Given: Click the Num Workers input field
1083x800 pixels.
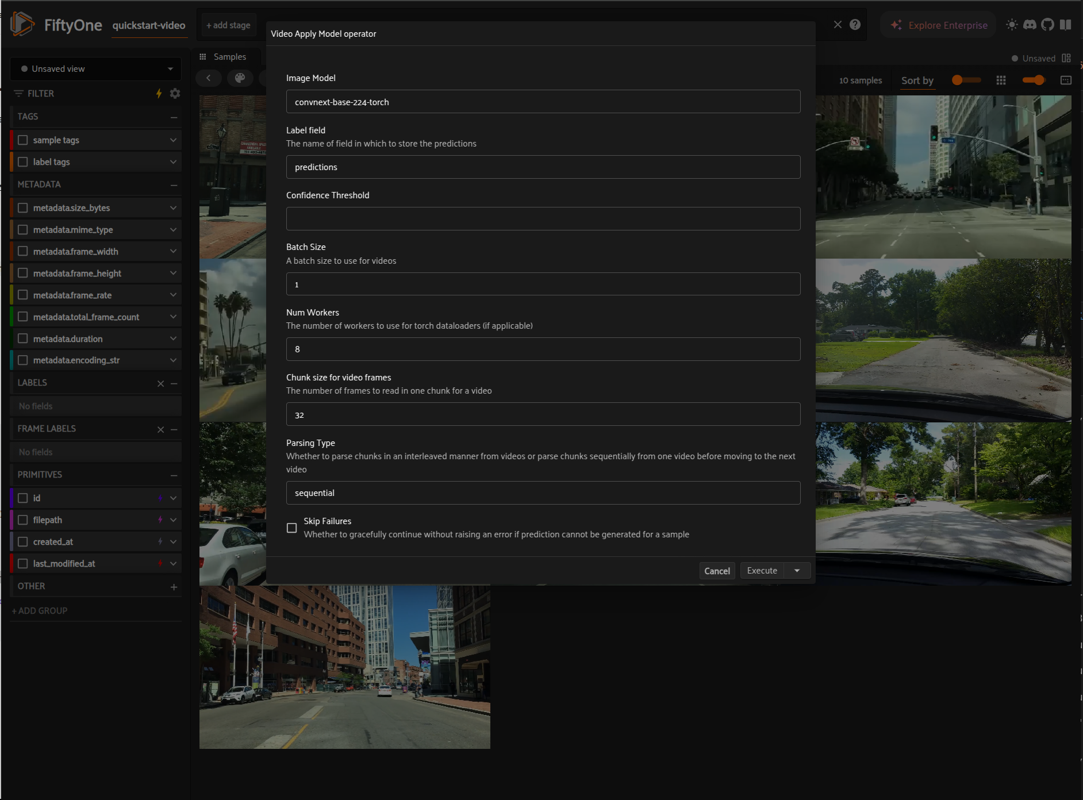Looking at the screenshot, I should pos(543,349).
